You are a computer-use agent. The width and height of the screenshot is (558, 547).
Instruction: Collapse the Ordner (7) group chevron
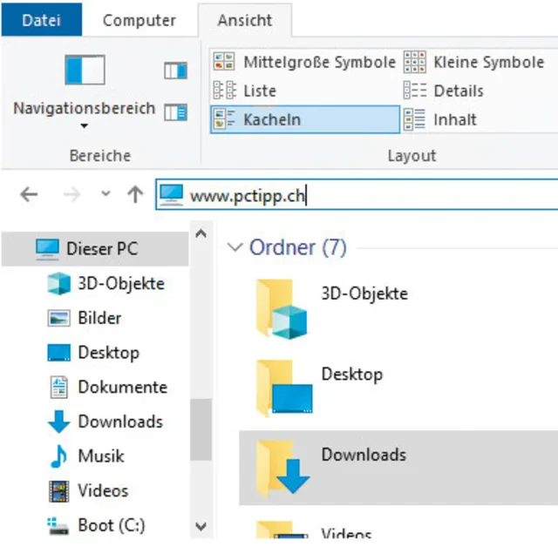(x=235, y=246)
